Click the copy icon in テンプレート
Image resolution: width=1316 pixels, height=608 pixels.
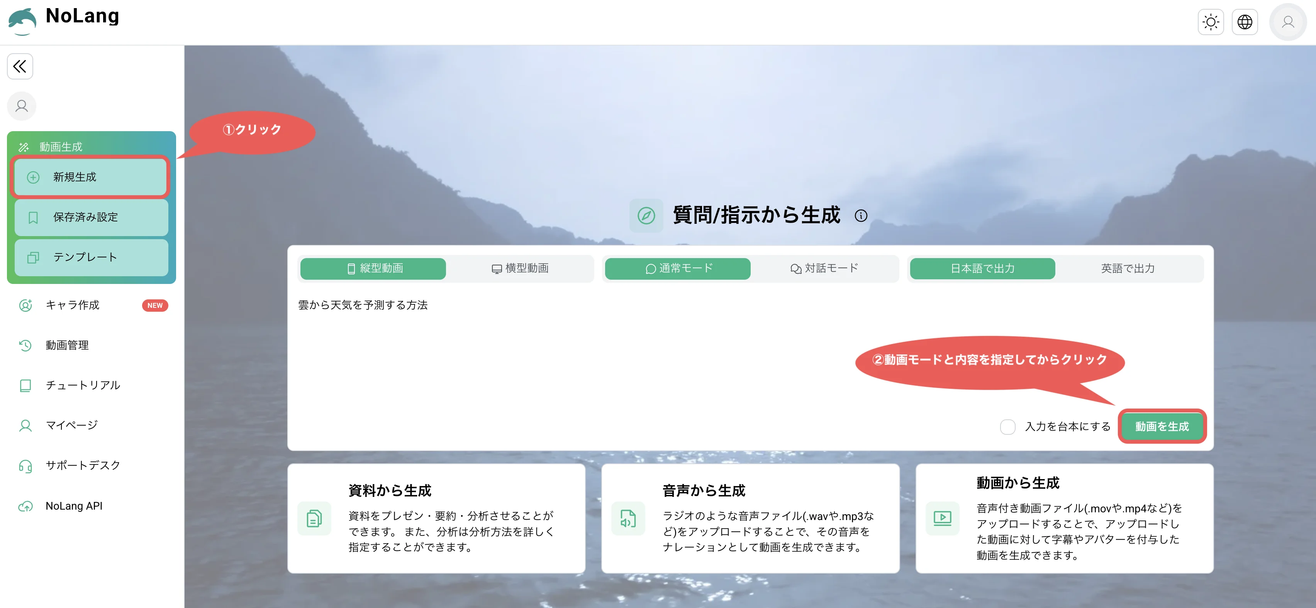pos(33,258)
